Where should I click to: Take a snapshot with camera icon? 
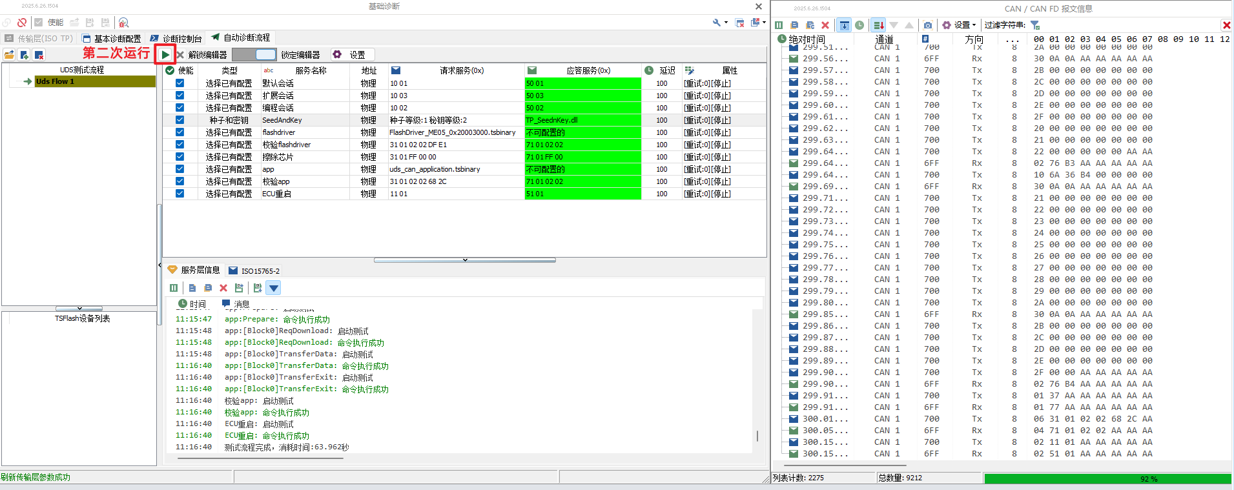coord(928,25)
